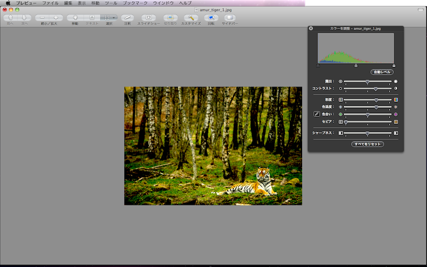Image resolution: width=427 pixels, height=267 pixels.
Task: Click the 自動レベル auto levels button
Action: 382,72
